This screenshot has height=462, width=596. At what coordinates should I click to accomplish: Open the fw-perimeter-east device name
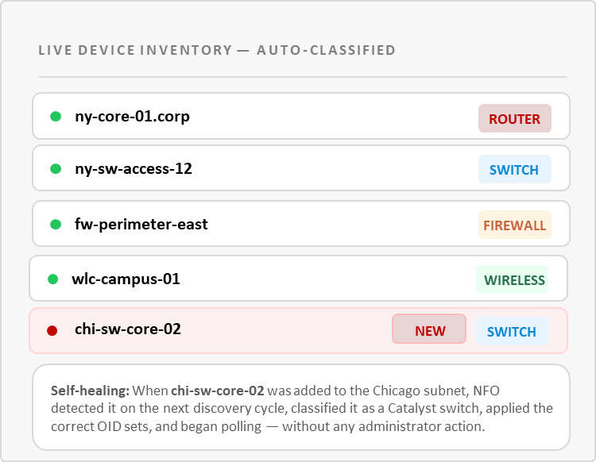point(141,224)
